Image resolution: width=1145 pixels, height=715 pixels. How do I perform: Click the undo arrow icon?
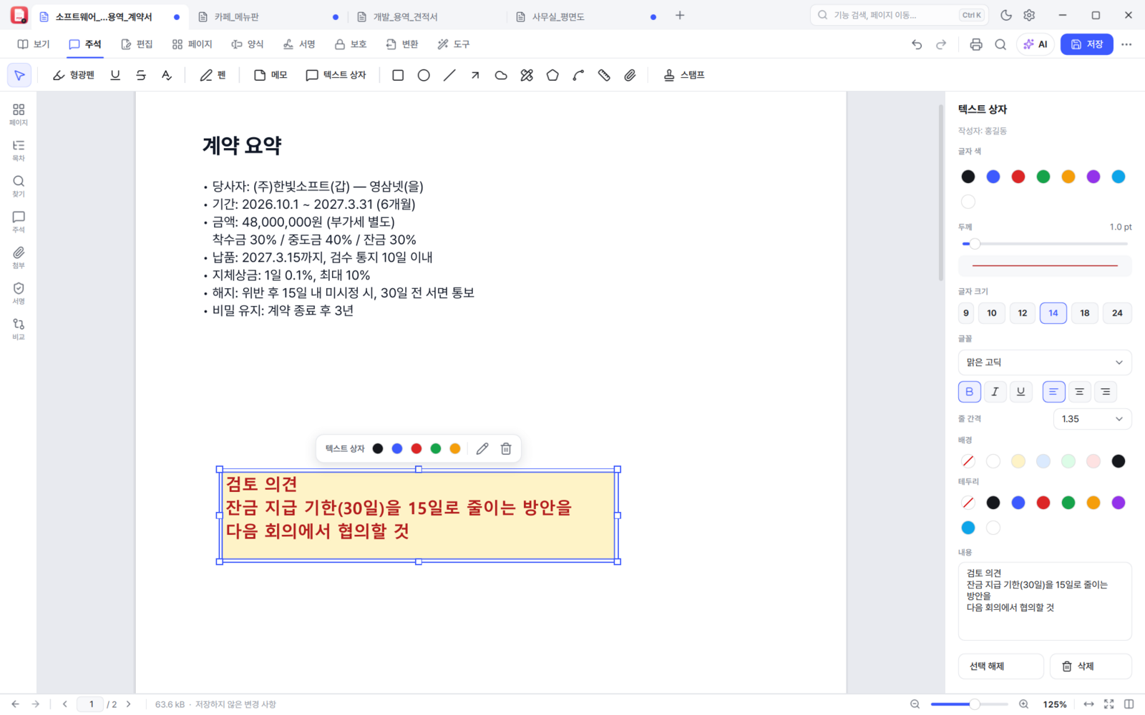coord(917,44)
